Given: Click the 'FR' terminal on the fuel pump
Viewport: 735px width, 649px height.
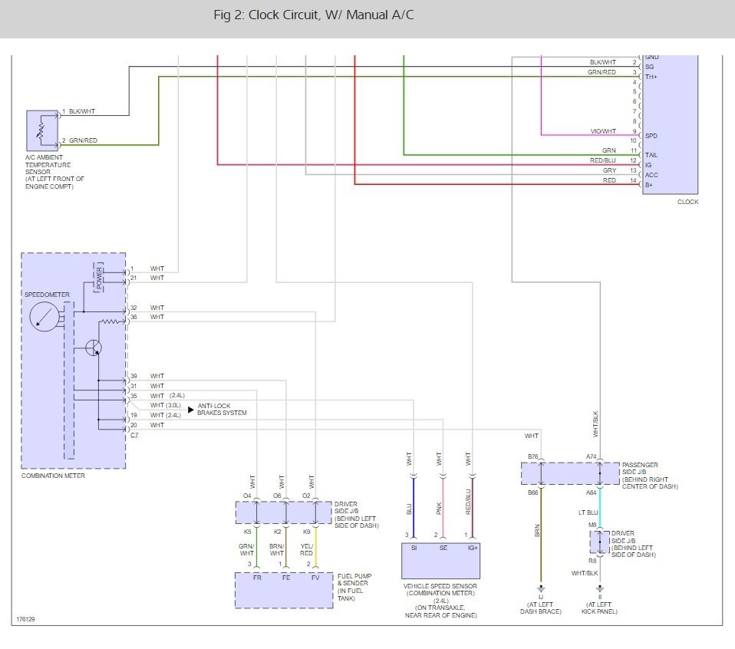Looking at the screenshot, I should click(257, 578).
